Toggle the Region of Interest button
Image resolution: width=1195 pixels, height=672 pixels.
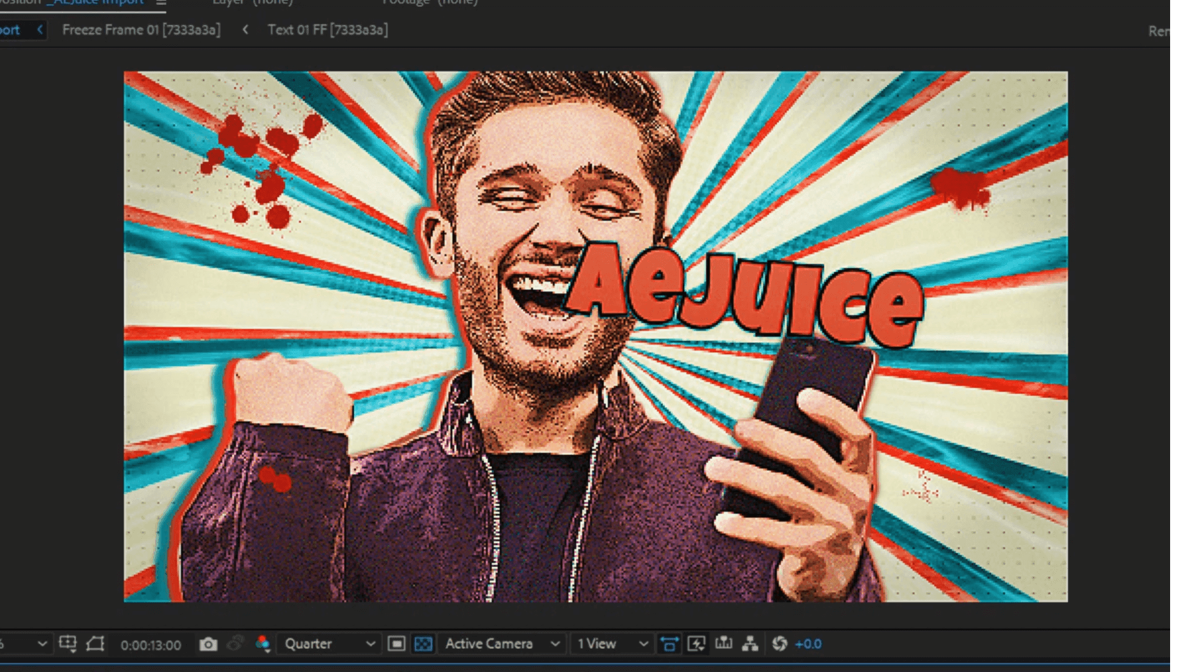(396, 643)
